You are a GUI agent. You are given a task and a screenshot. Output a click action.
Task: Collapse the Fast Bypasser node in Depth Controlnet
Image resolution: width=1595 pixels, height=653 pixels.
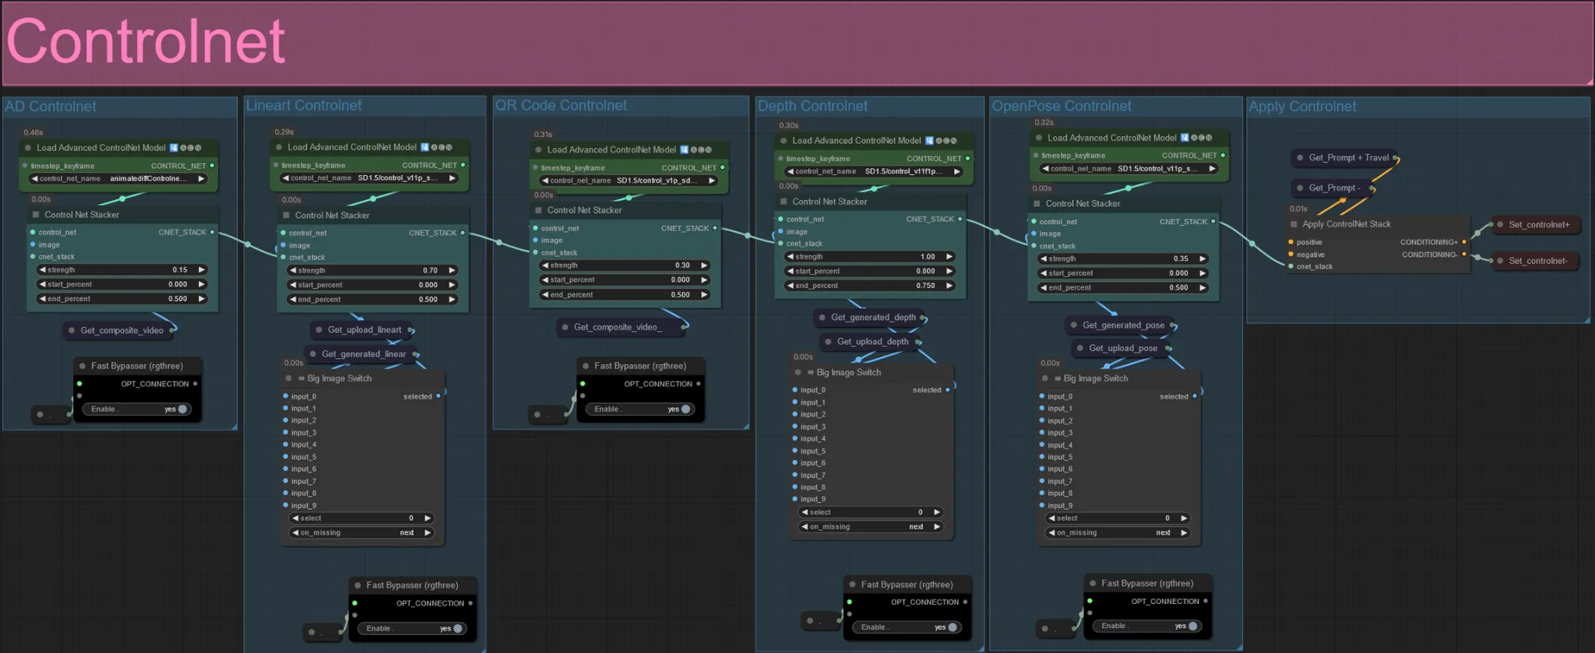tap(853, 585)
